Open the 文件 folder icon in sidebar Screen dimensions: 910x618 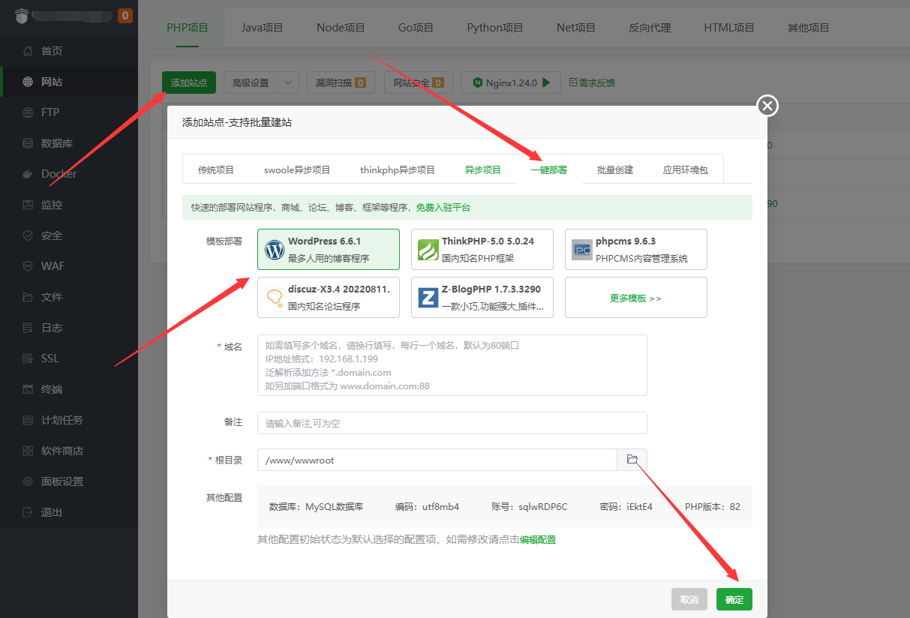(x=28, y=297)
